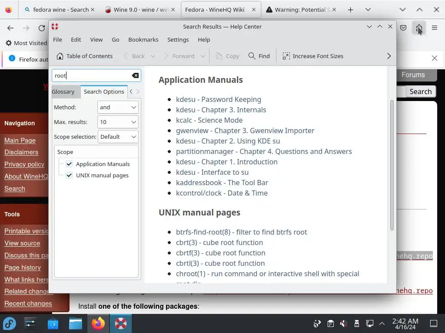The height and width of the screenshot is (333, 445).
Task: Open the Go menu in Help Center
Action: (115, 39)
